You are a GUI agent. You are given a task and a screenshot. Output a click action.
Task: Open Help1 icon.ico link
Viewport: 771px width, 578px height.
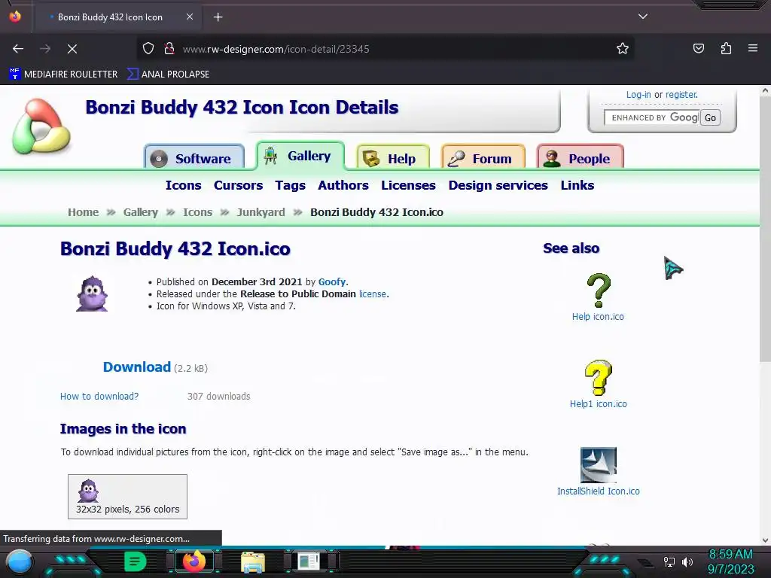[599, 404]
